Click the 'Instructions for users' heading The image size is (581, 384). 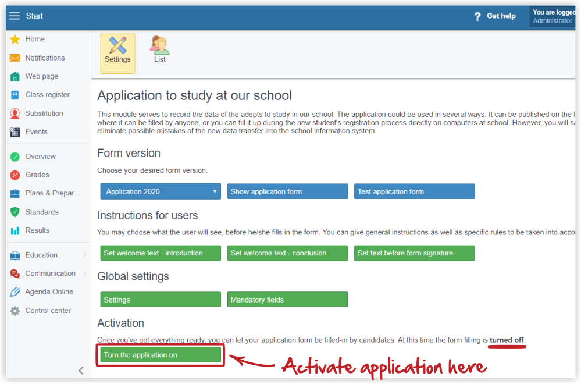(x=148, y=215)
